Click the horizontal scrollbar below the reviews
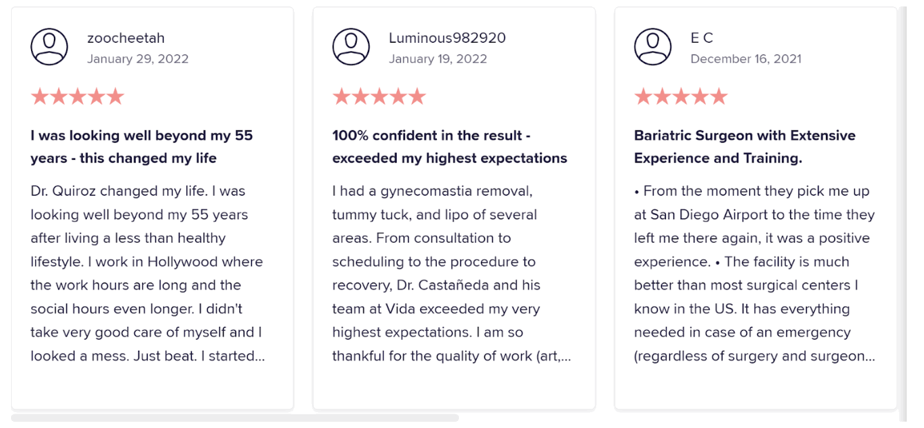 pos(235,418)
